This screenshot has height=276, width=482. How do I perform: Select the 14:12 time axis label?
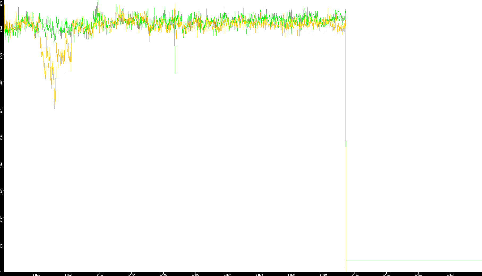pos(387,274)
